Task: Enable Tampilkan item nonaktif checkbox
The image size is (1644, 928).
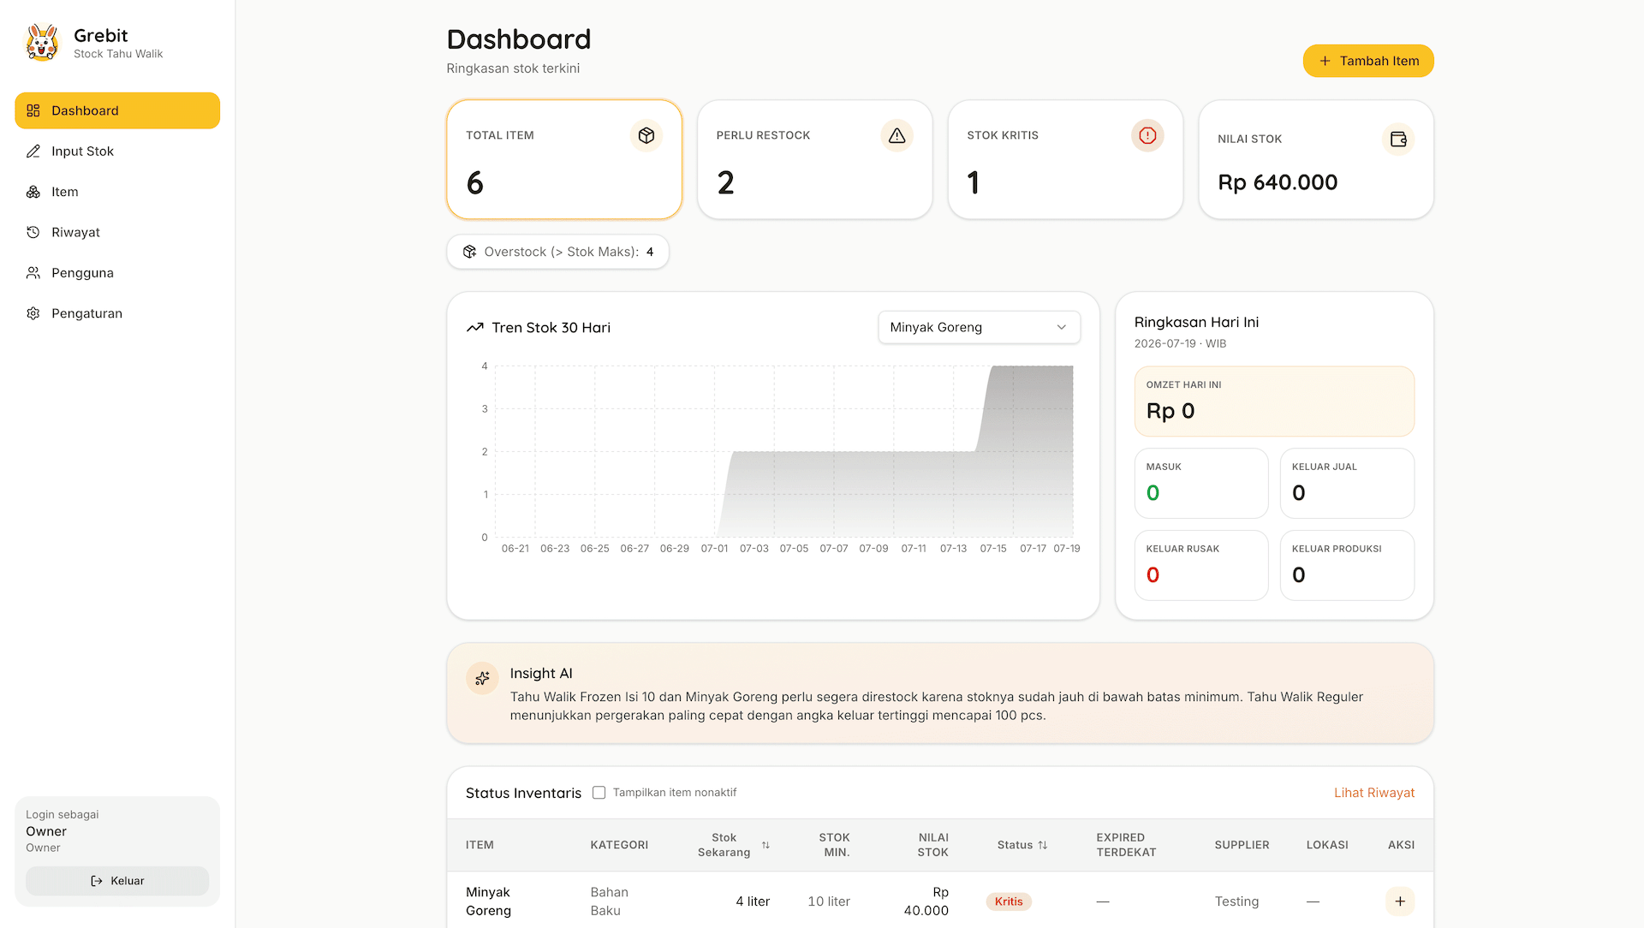Action: coord(599,793)
